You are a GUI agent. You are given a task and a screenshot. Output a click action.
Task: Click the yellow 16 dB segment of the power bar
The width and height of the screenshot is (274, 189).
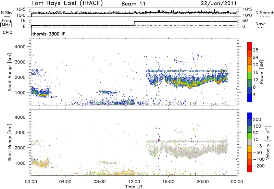[250, 68]
